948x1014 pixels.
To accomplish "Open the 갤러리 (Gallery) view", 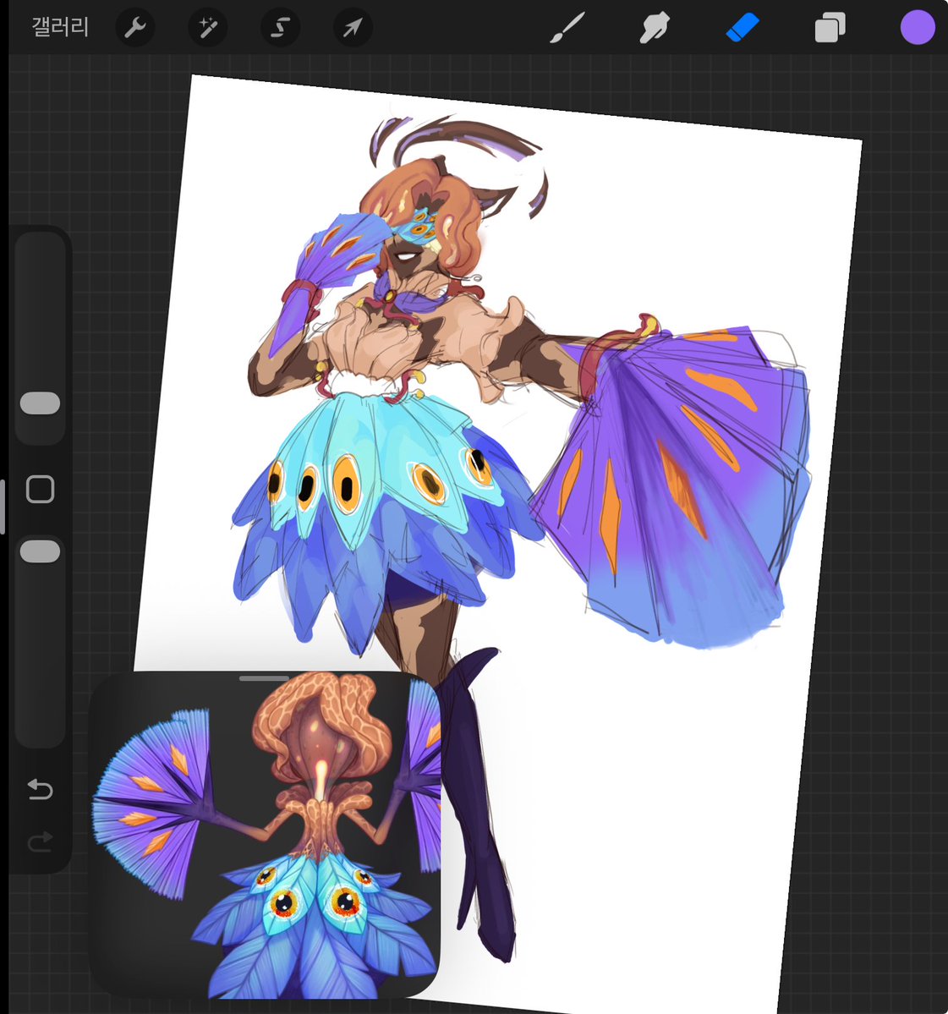I will tap(60, 27).
